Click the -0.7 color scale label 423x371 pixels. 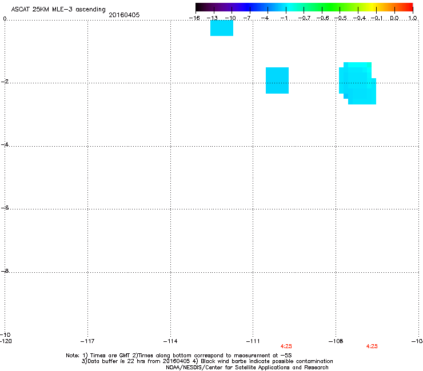point(304,18)
